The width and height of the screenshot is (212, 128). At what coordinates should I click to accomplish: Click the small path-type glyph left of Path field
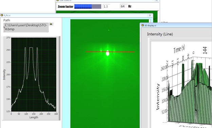click(x=4, y=28)
